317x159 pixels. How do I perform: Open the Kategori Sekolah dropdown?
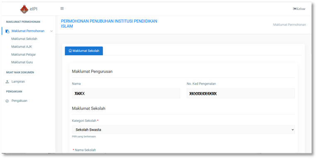pos(183,130)
